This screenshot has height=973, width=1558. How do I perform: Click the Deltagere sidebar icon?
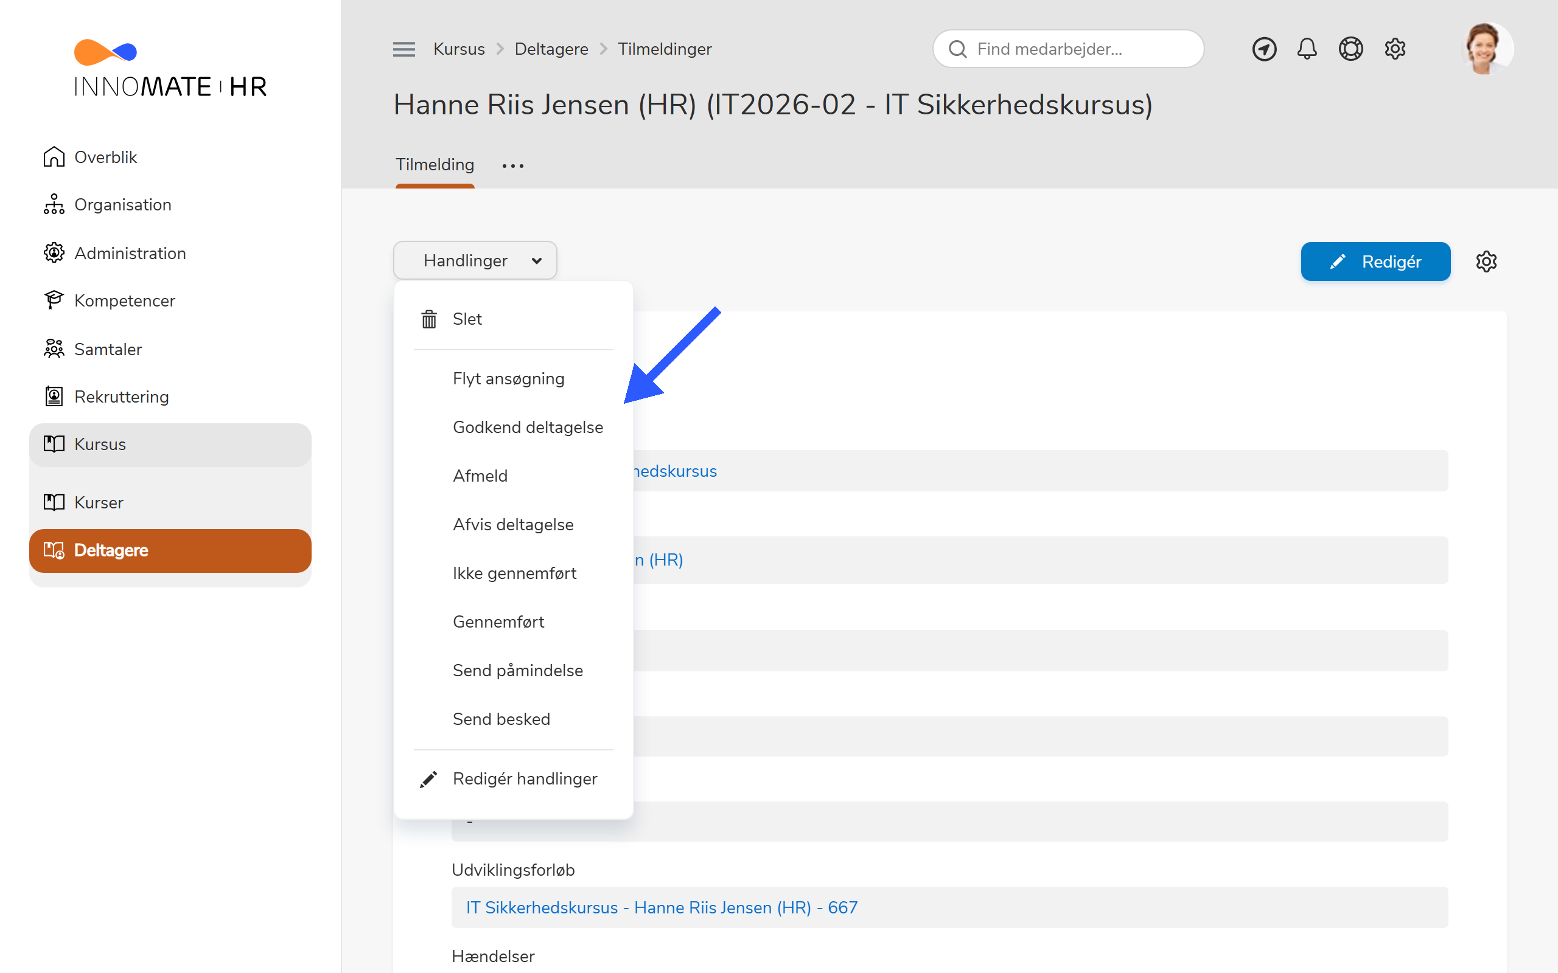(54, 550)
